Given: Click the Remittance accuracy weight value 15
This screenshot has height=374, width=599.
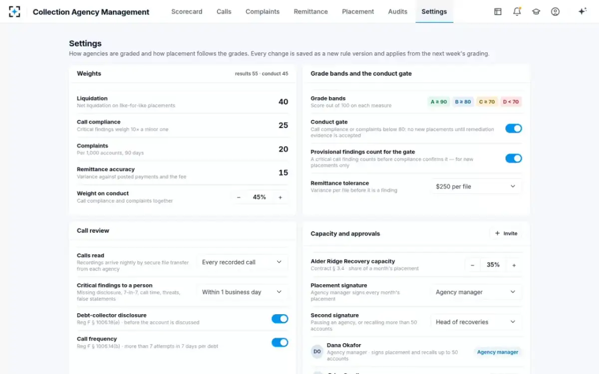Looking at the screenshot, I should pyautogui.click(x=283, y=173).
